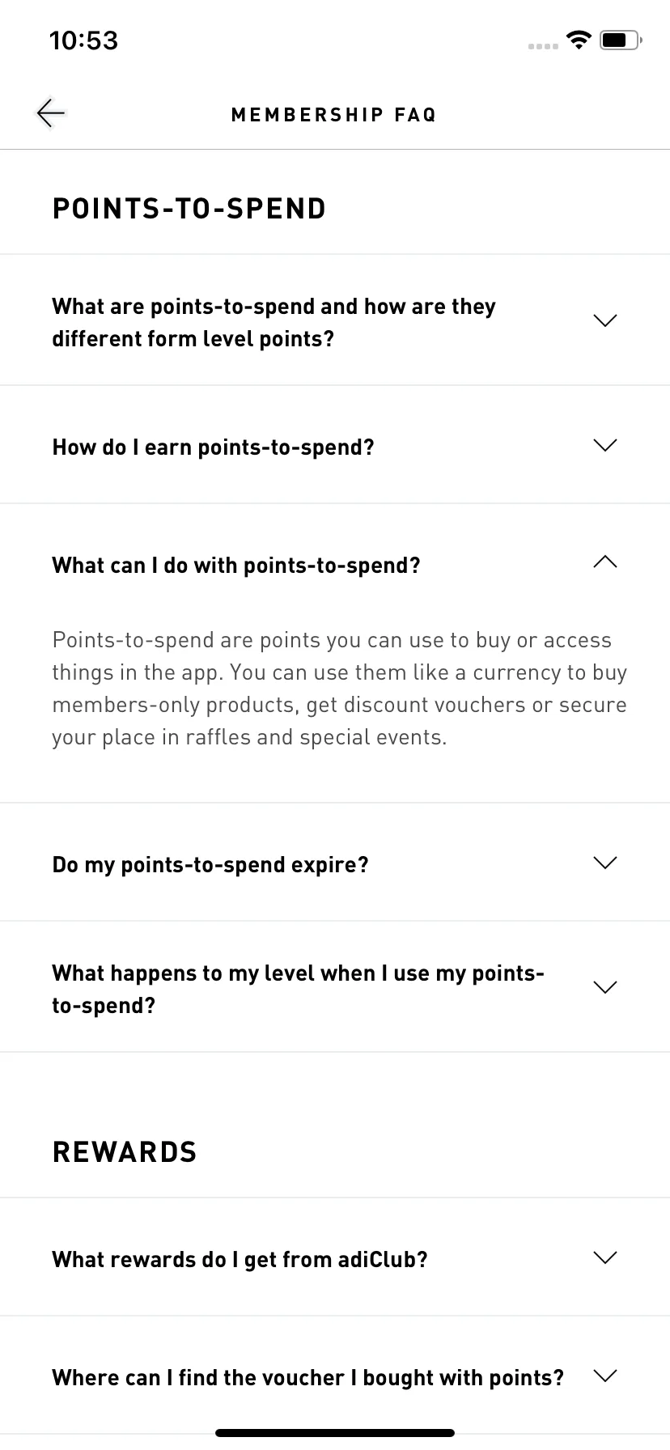Viewport: 670px width, 1450px height.
Task: Expand chevron for points-to-spend versus level points
Action: (x=605, y=320)
